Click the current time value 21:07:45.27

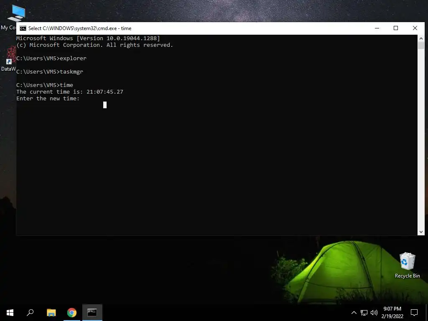105,92
